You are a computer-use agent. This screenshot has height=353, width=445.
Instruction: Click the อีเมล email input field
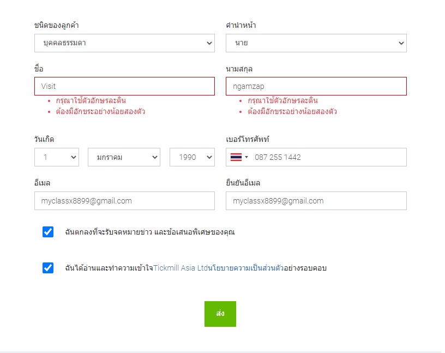(124, 201)
